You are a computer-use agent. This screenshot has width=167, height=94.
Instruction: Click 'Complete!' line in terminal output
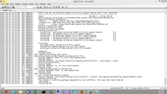click(x=43, y=51)
